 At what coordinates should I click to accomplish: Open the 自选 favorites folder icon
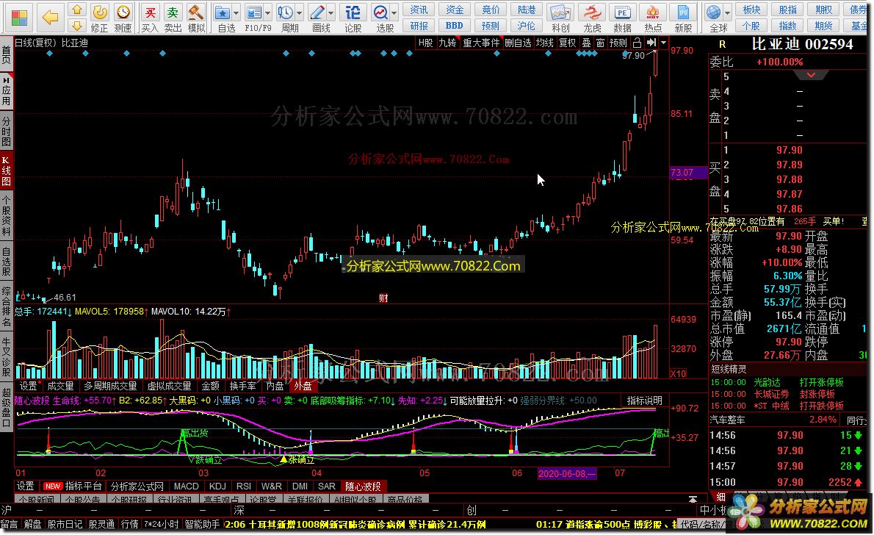(223, 18)
